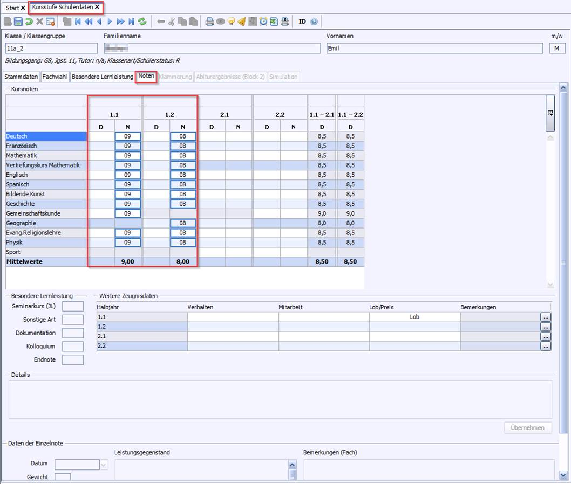The width and height of the screenshot is (571, 484).
Task: Click the ID toolbar button
Action: pos(302,22)
